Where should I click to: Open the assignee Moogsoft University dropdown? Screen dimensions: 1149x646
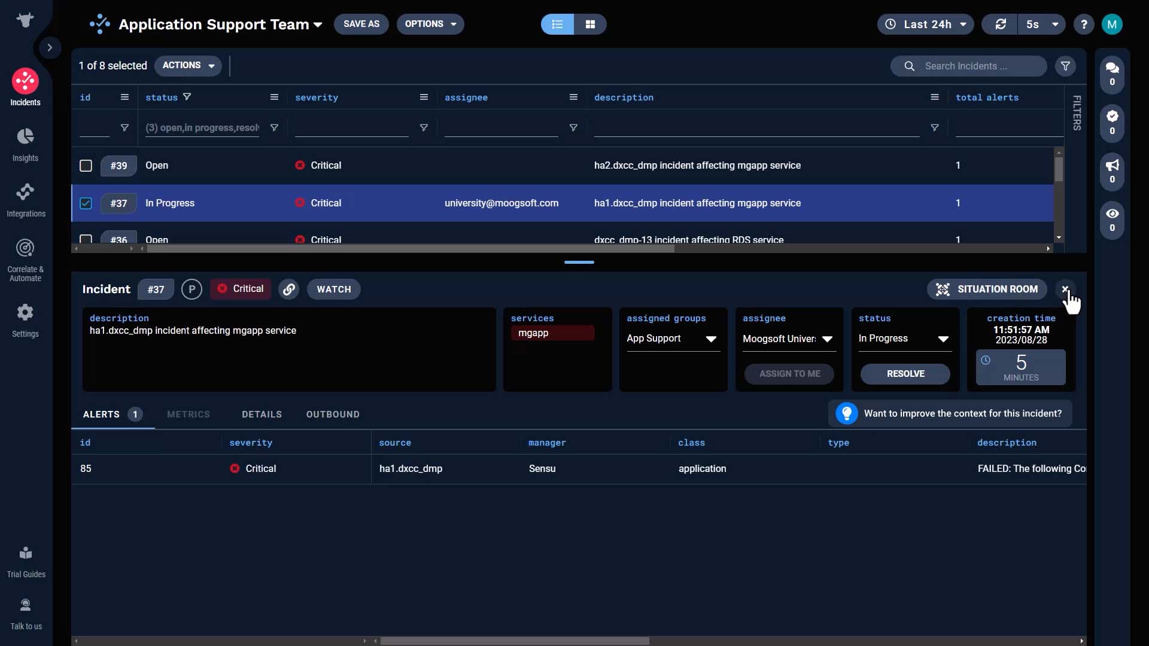tap(788, 339)
